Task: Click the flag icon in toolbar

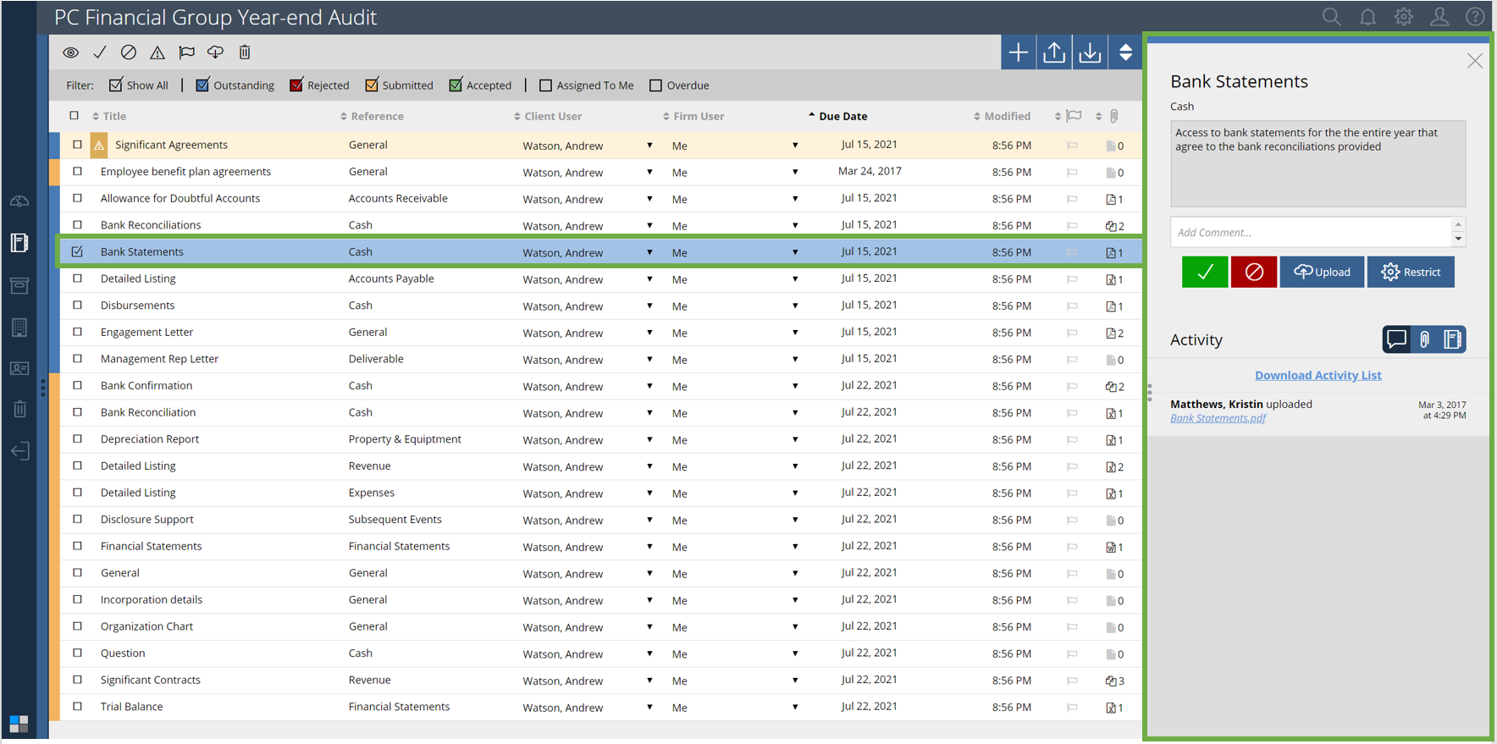Action: pos(187,52)
